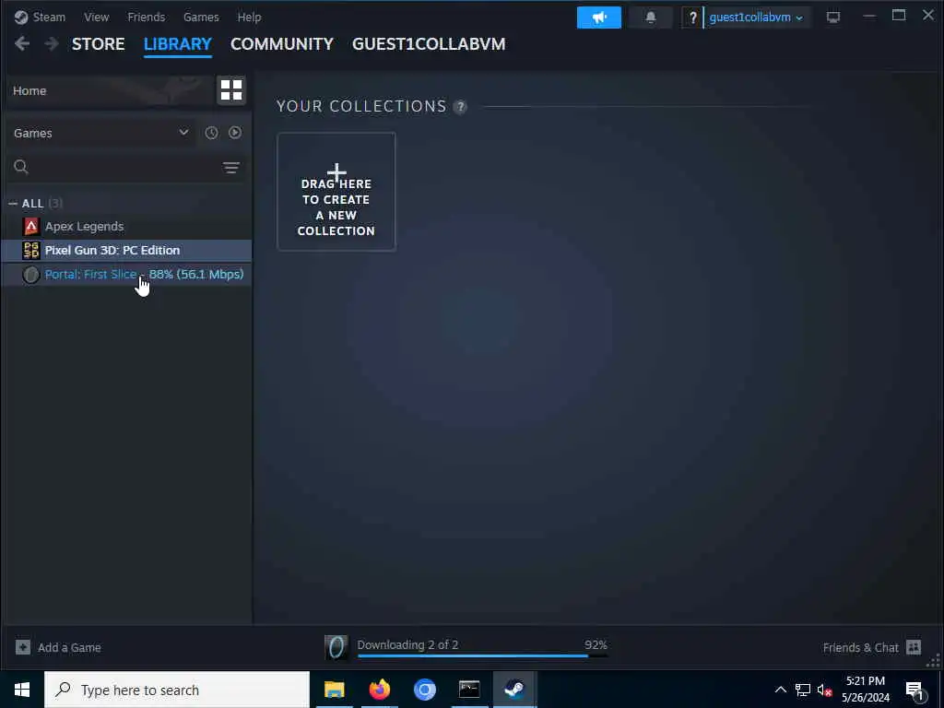Screen dimensions: 944x708
Task: Click the Windows taskbar search box
Action: click(177, 690)
